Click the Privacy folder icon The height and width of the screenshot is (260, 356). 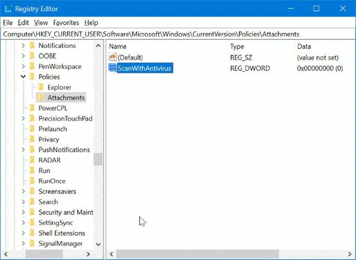pos(32,139)
